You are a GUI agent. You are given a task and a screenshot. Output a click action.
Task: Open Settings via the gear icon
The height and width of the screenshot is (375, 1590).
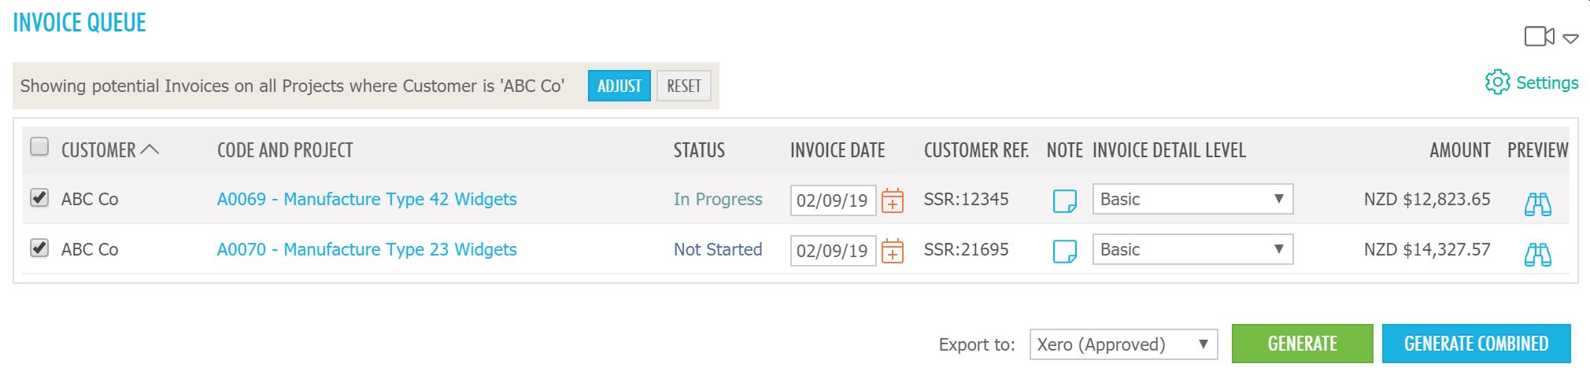1496,83
